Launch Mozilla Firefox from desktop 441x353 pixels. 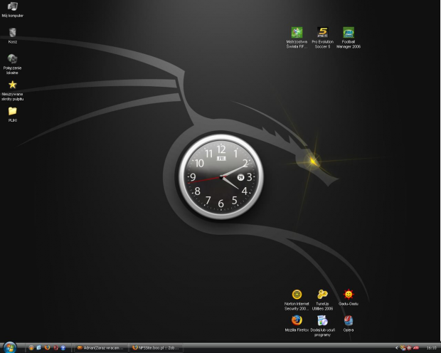pyautogui.click(x=297, y=320)
